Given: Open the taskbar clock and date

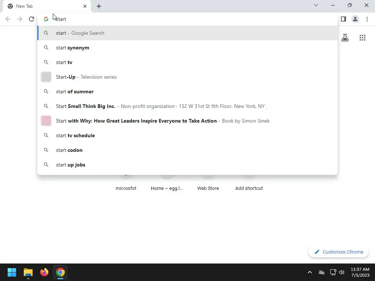Looking at the screenshot, I should [360, 272].
